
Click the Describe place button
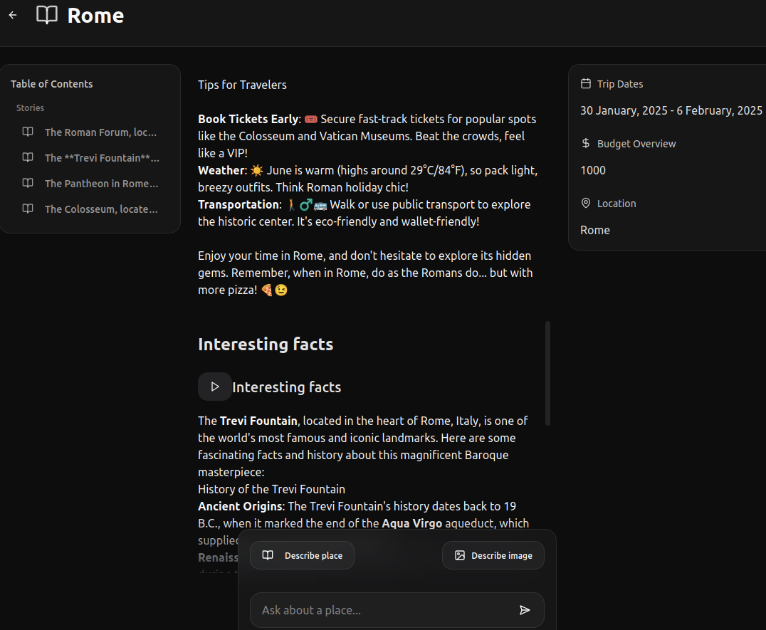pyautogui.click(x=302, y=555)
